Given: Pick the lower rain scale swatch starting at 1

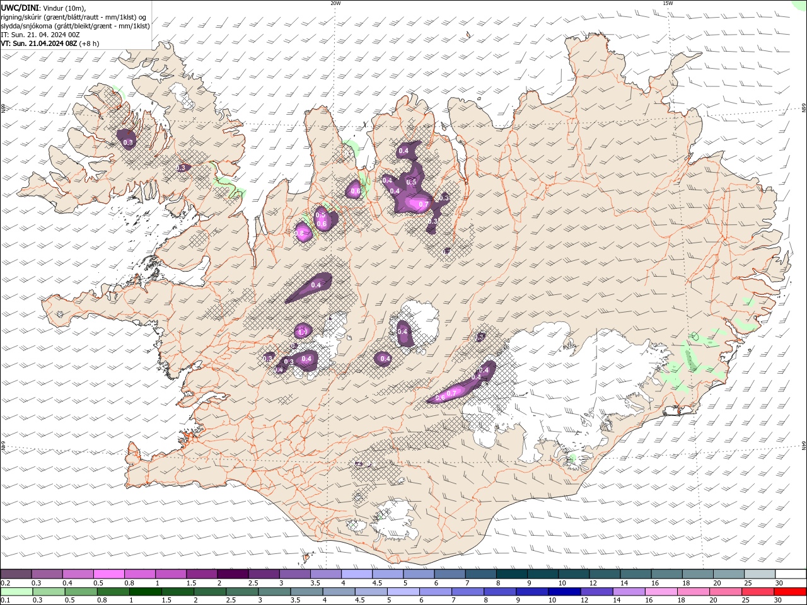Looking at the screenshot, I should tap(146, 592).
